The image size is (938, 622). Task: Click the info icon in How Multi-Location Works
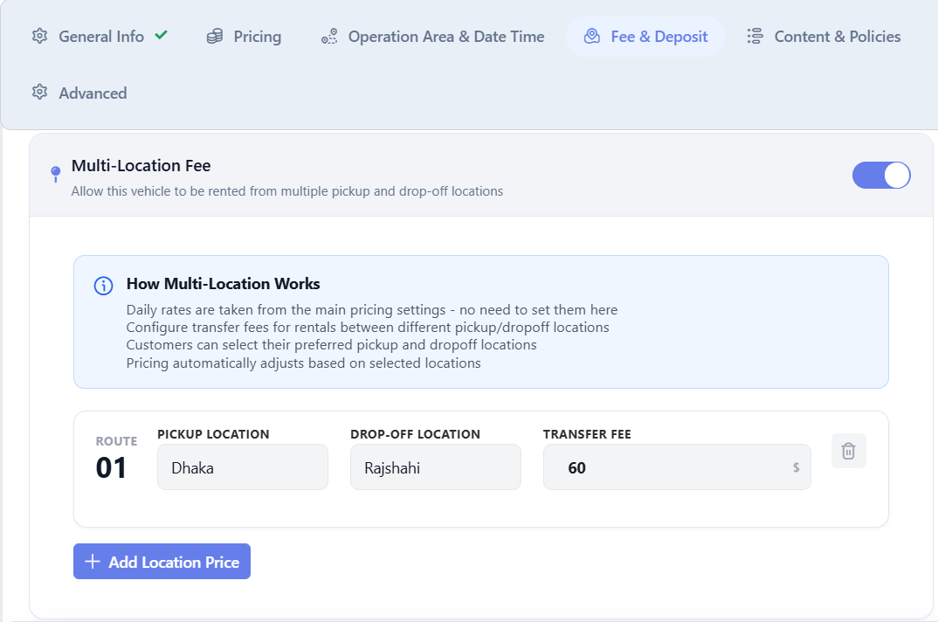tap(103, 286)
